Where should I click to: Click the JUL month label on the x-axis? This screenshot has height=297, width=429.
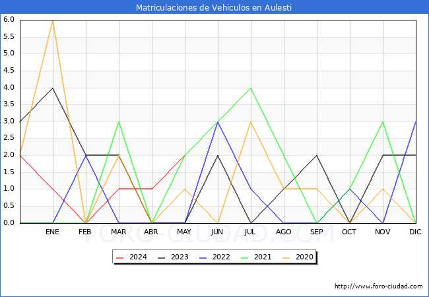[x=250, y=232]
